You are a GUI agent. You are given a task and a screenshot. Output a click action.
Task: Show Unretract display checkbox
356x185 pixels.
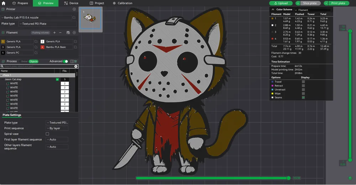point(303,90)
